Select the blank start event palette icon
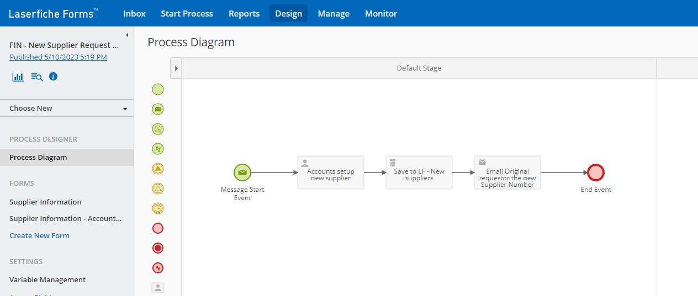This screenshot has width=698, height=296. (x=158, y=89)
